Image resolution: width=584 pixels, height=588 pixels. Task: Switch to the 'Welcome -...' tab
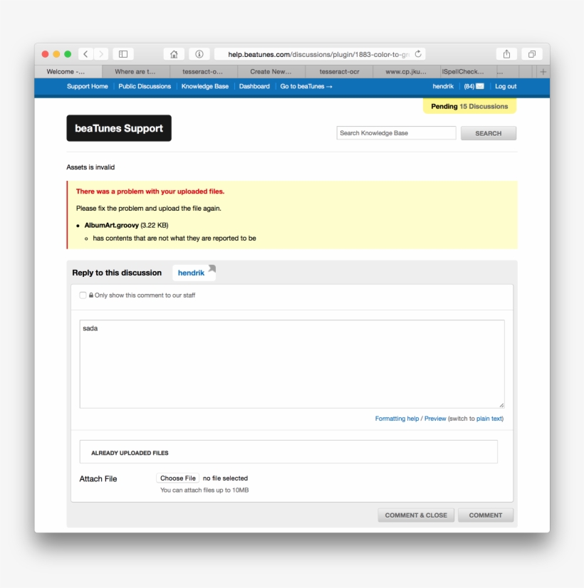point(68,72)
